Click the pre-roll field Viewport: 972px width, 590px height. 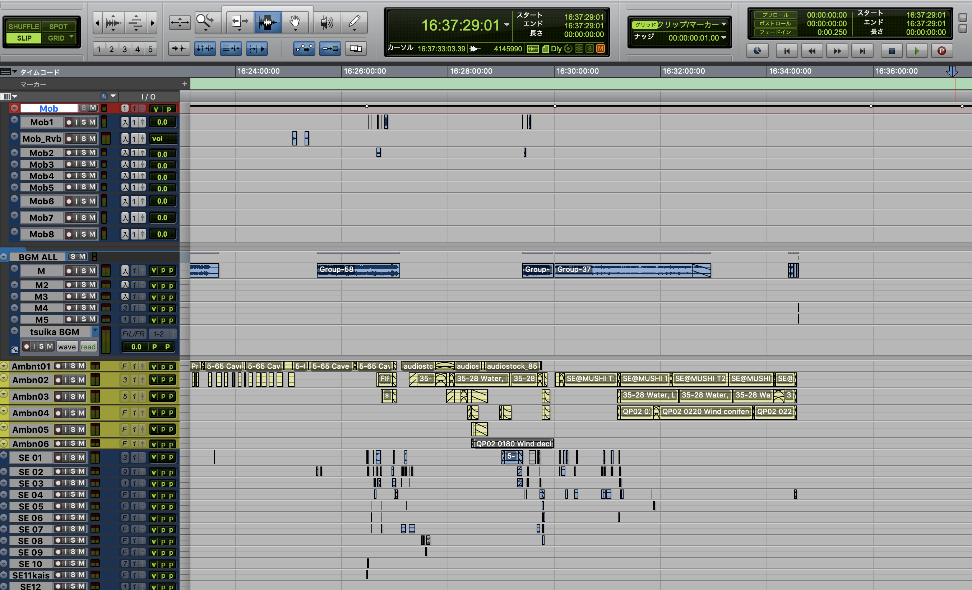pos(827,15)
